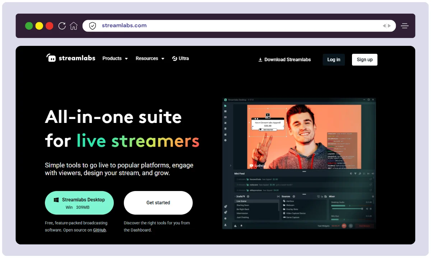The height and width of the screenshot is (258, 431).
Task: Click the gear icon beside Sources
Action: point(294,196)
